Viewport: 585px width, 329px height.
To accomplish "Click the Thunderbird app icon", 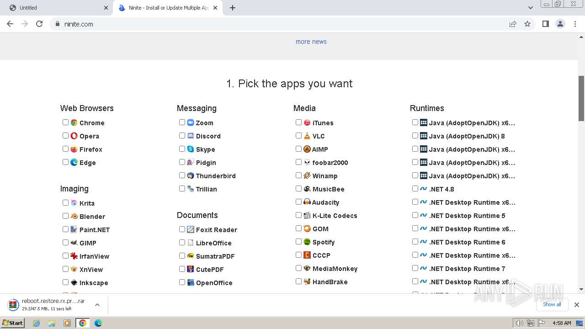I will tap(191, 175).
